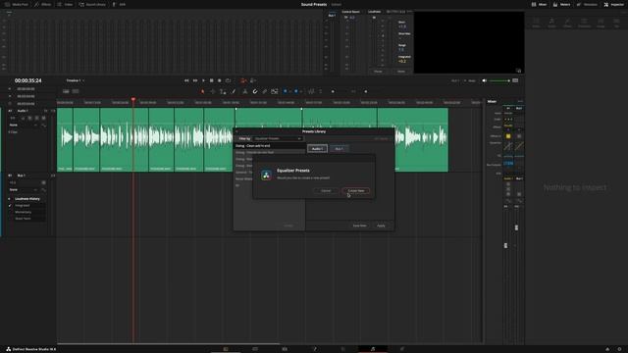Image resolution: width=628 pixels, height=353 pixels.
Task: Click the speaker mute icon
Action: tap(484, 80)
